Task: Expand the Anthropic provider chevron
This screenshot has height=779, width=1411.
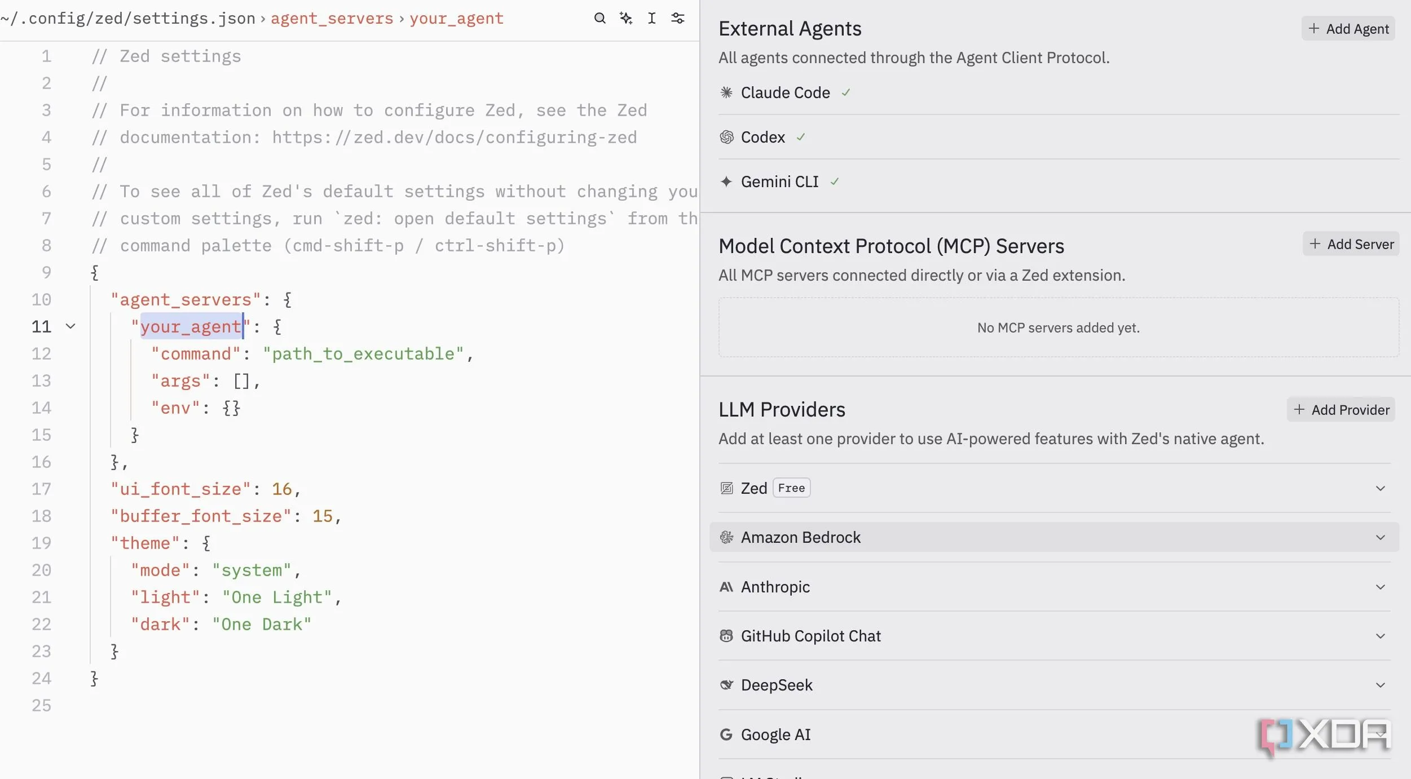Action: (1380, 587)
